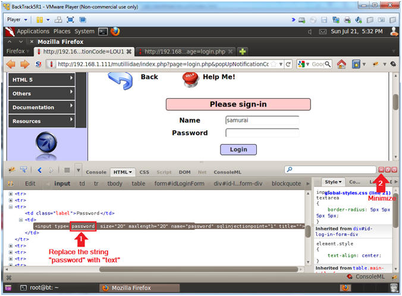Open the Player dropdown menu
Image resolution: width=402 pixels, height=296 pixels.
coord(17,20)
